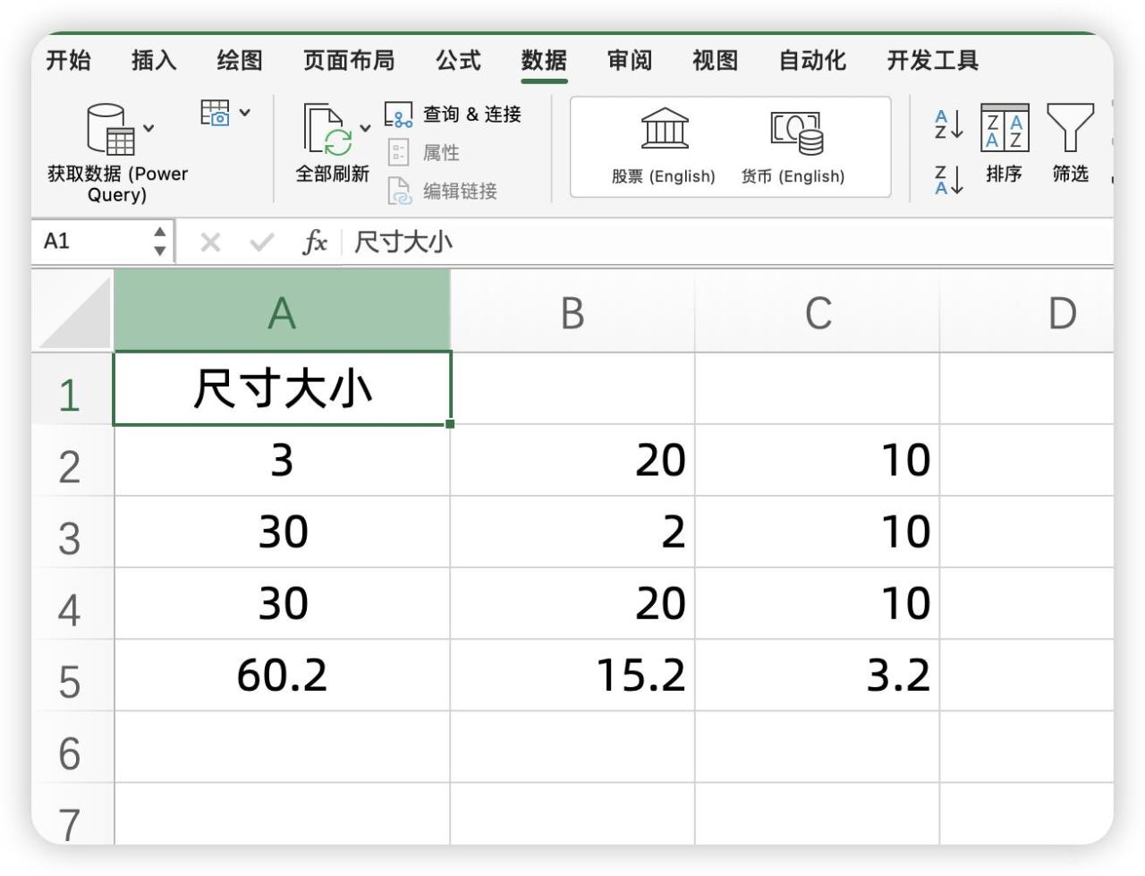1145x876 pixels.
Task: Click cell C5 with value 3.2
Action: click(818, 676)
